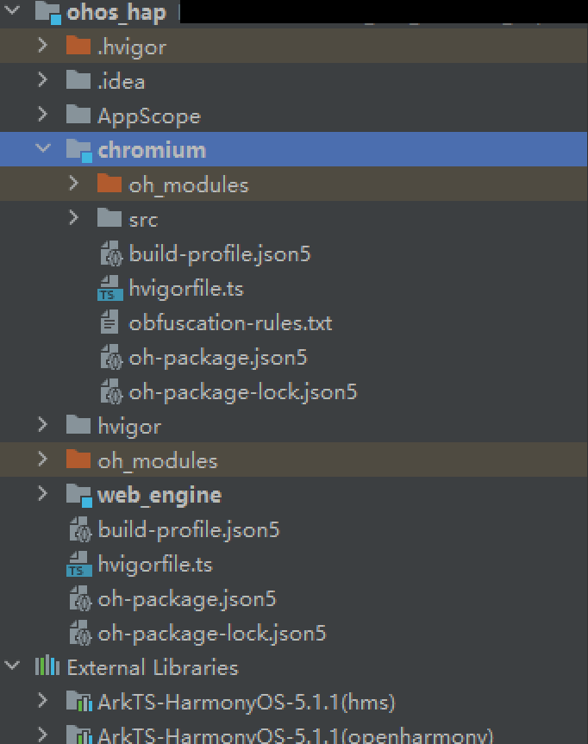
Task: Collapse the External Libraries node
Action: click(12, 667)
